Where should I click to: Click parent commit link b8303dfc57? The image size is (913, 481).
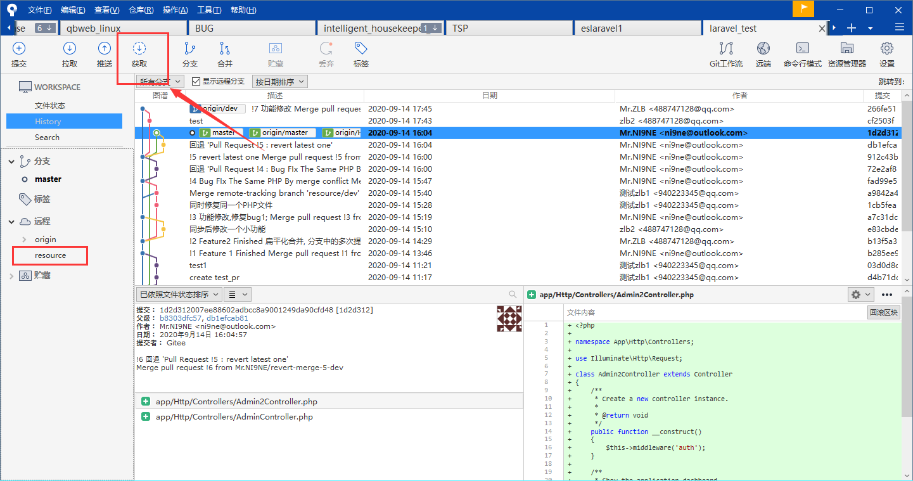181,318
